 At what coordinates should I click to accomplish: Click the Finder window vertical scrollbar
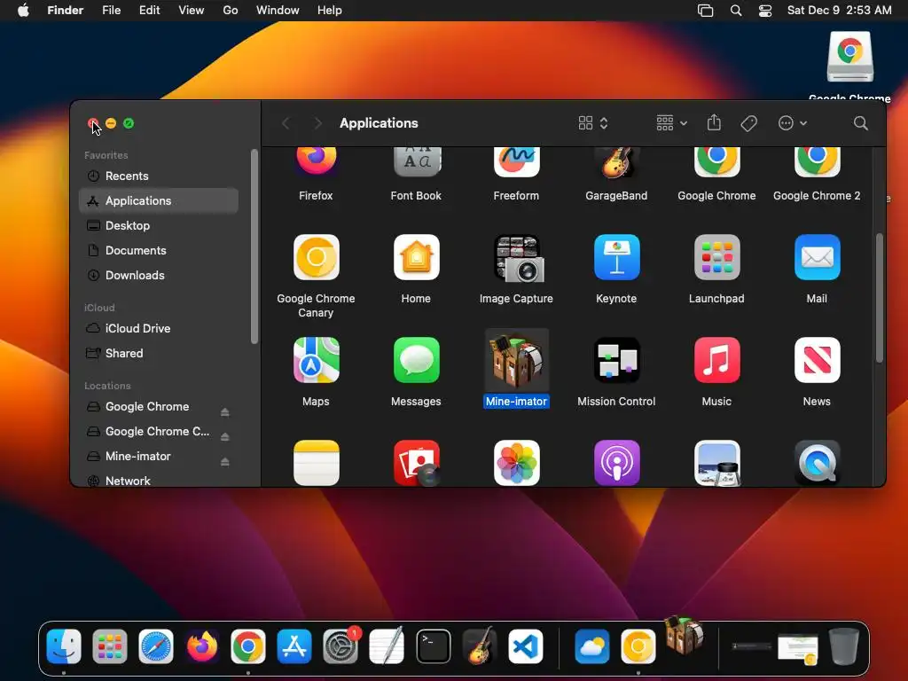pos(879,298)
